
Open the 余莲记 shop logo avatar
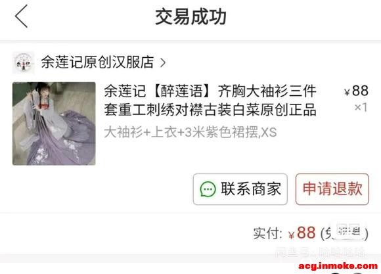[x=24, y=62]
